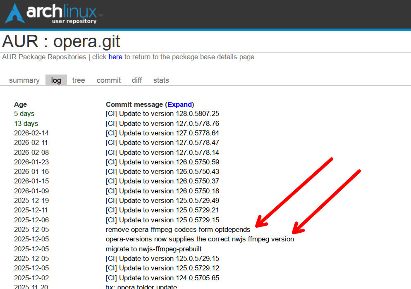
Task: Click the 'here' link to package details
Action: 115,57
